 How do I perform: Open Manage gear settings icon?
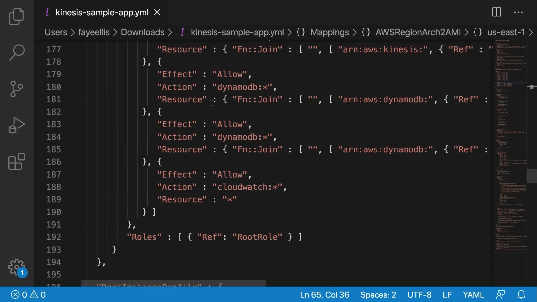click(17, 267)
